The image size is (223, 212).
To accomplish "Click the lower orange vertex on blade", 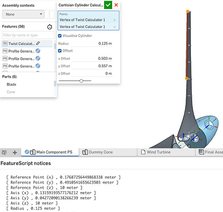I will coord(187,78).
